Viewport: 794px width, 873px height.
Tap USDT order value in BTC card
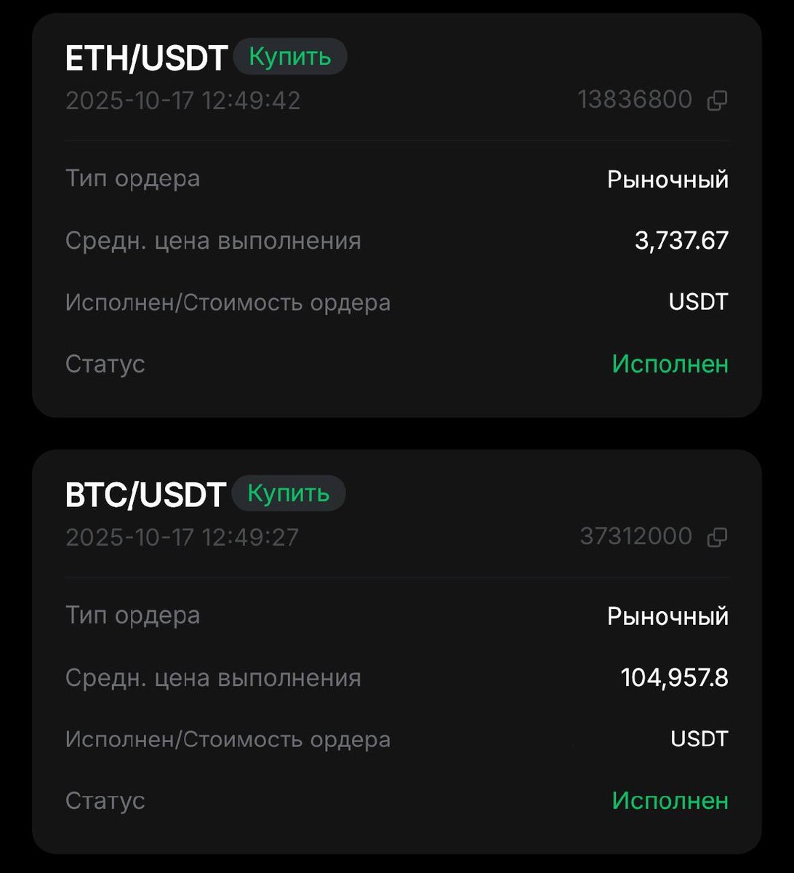coord(699,739)
